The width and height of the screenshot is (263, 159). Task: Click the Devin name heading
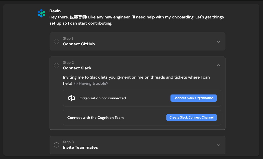coord(55,11)
